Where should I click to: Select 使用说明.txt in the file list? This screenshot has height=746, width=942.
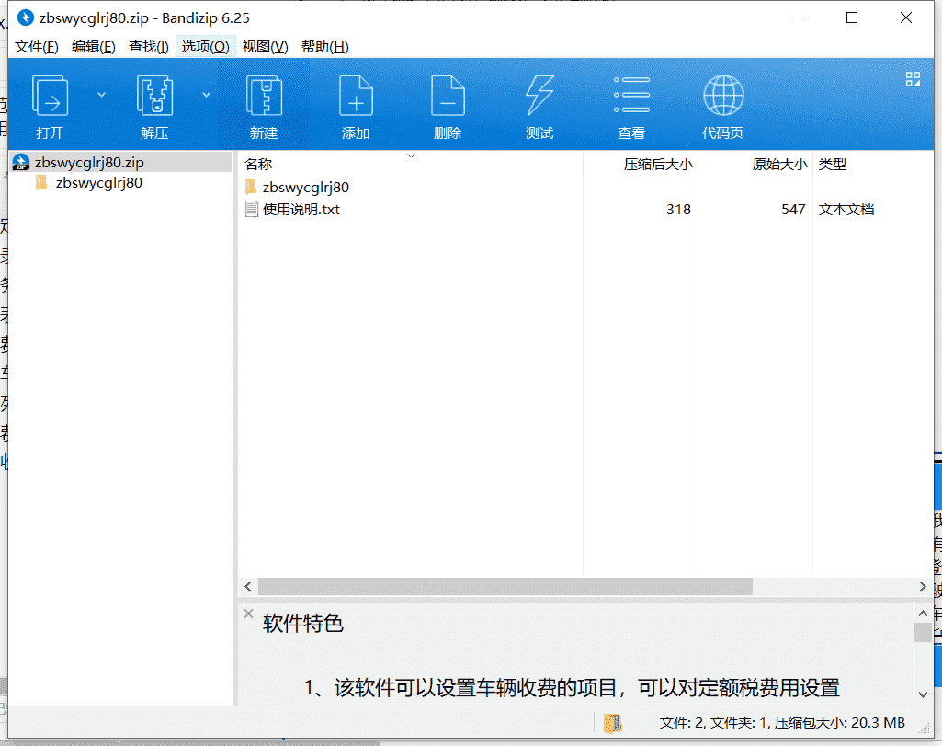[301, 209]
